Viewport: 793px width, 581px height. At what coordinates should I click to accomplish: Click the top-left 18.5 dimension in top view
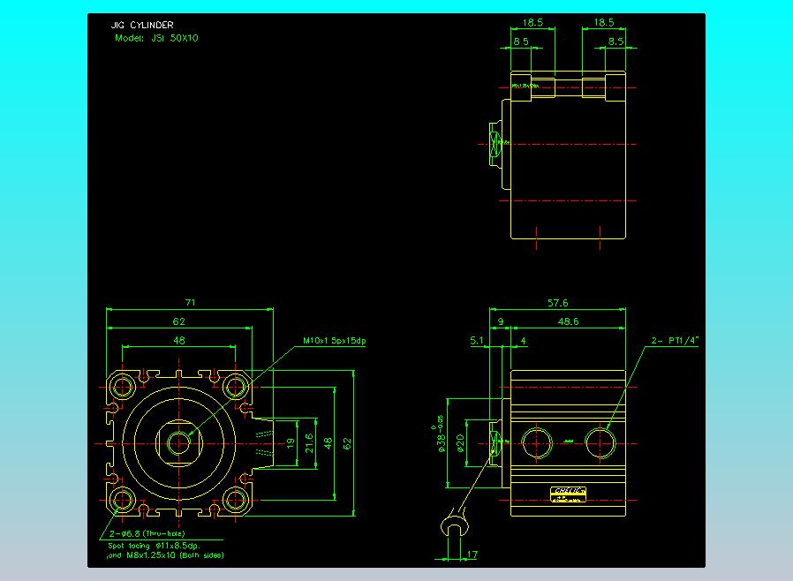[532, 23]
